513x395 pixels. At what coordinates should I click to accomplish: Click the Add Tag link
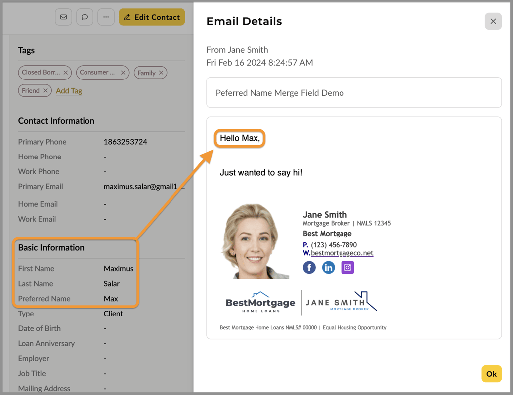pos(69,91)
